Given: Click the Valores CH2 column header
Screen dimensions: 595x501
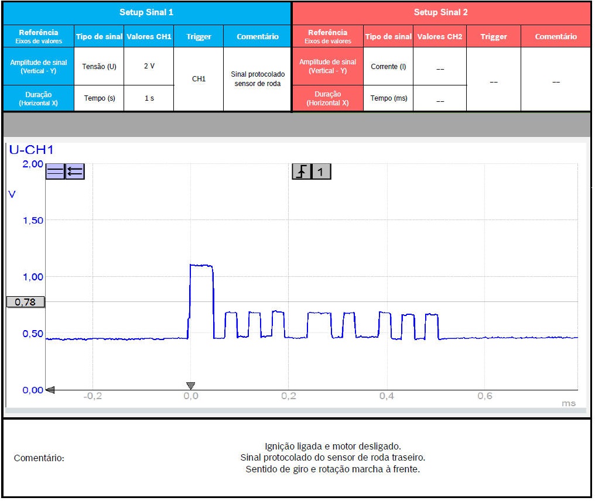Looking at the screenshot, I should pyautogui.click(x=439, y=36).
